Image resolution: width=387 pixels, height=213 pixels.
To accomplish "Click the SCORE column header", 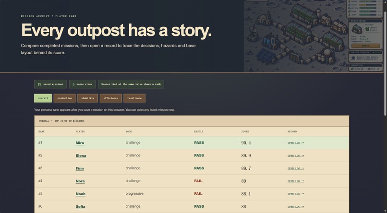I will click(x=245, y=131).
